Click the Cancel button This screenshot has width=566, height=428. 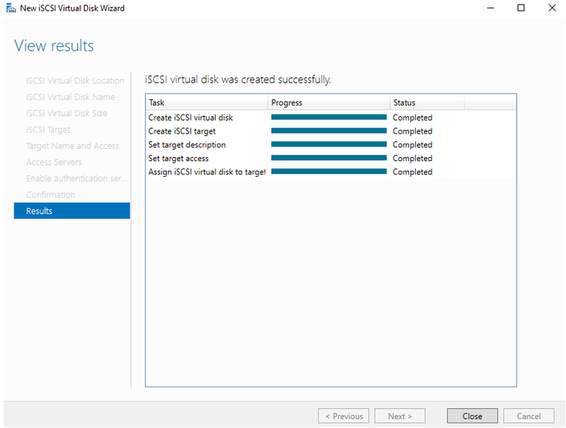coord(529,416)
